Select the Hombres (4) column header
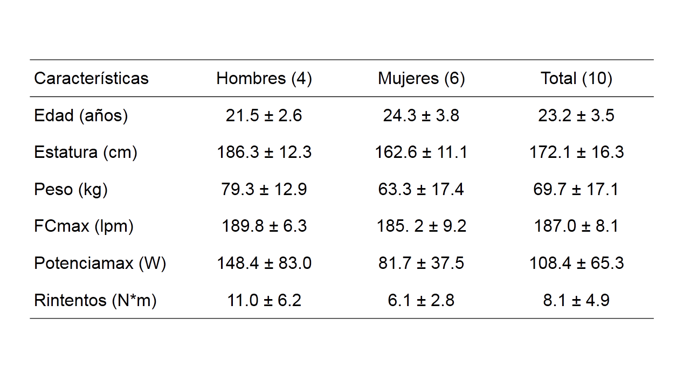The image size is (690, 388). [264, 79]
